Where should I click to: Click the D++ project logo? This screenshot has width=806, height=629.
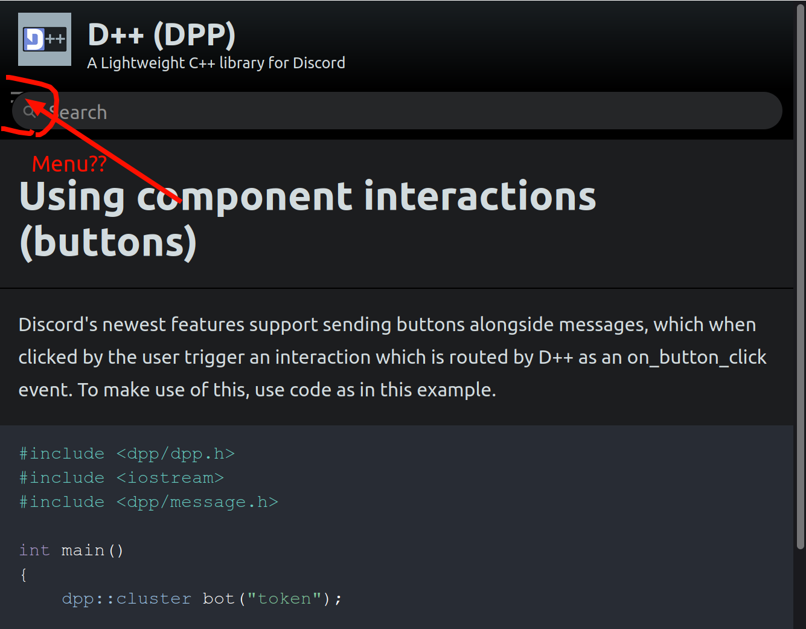pyautogui.click(x=45, y=39)
